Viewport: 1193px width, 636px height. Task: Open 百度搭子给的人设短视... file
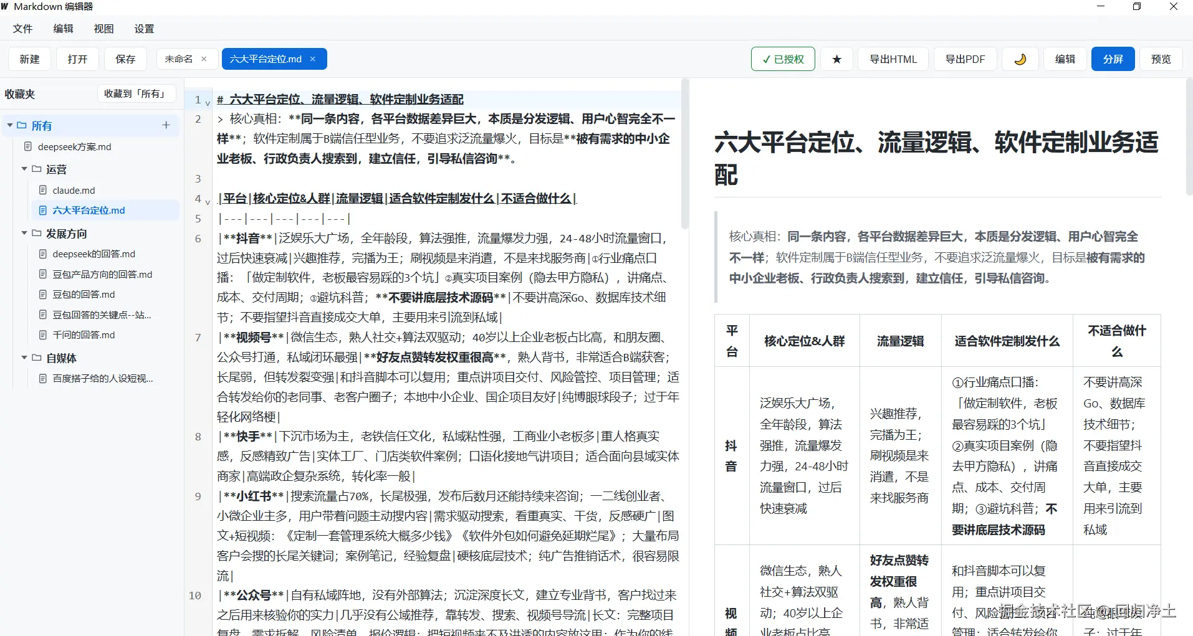(x=103, y=378)
